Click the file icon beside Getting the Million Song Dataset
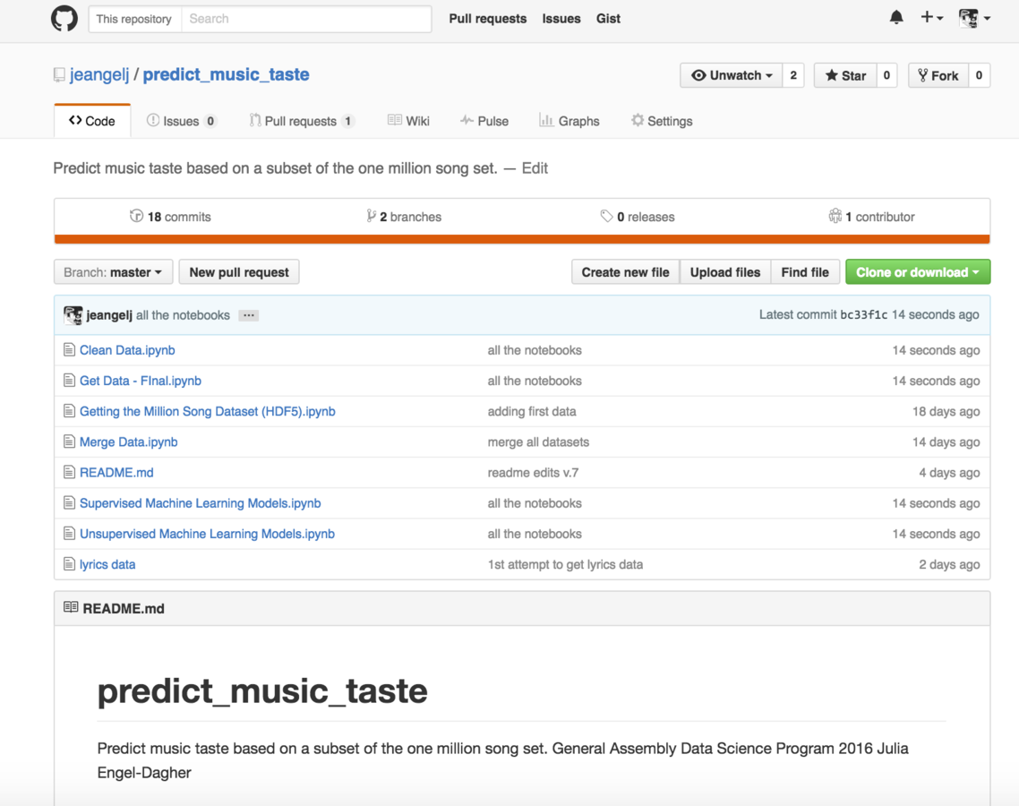Screen dimensions: 1019x806 click(69, 411)
